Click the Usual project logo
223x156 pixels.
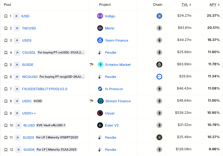[100, 113]
